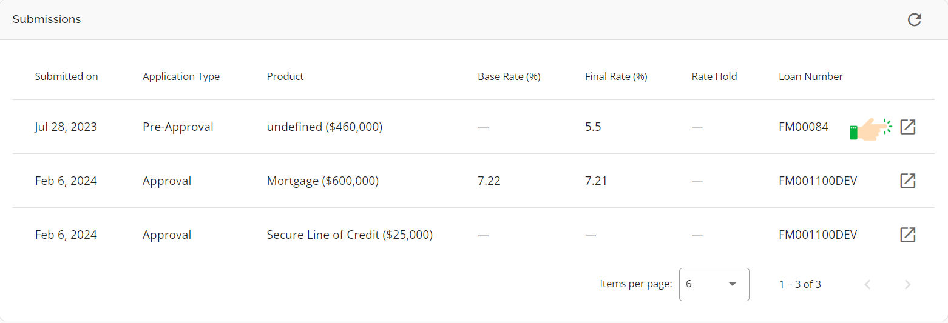The image size is (948, 323).
Task: Expand the Items per page dropdown
Action: 714,284
